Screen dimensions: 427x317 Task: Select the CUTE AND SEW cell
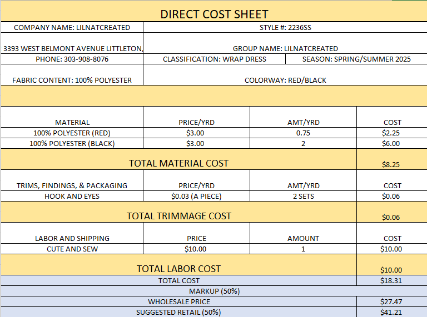(72, 249)
